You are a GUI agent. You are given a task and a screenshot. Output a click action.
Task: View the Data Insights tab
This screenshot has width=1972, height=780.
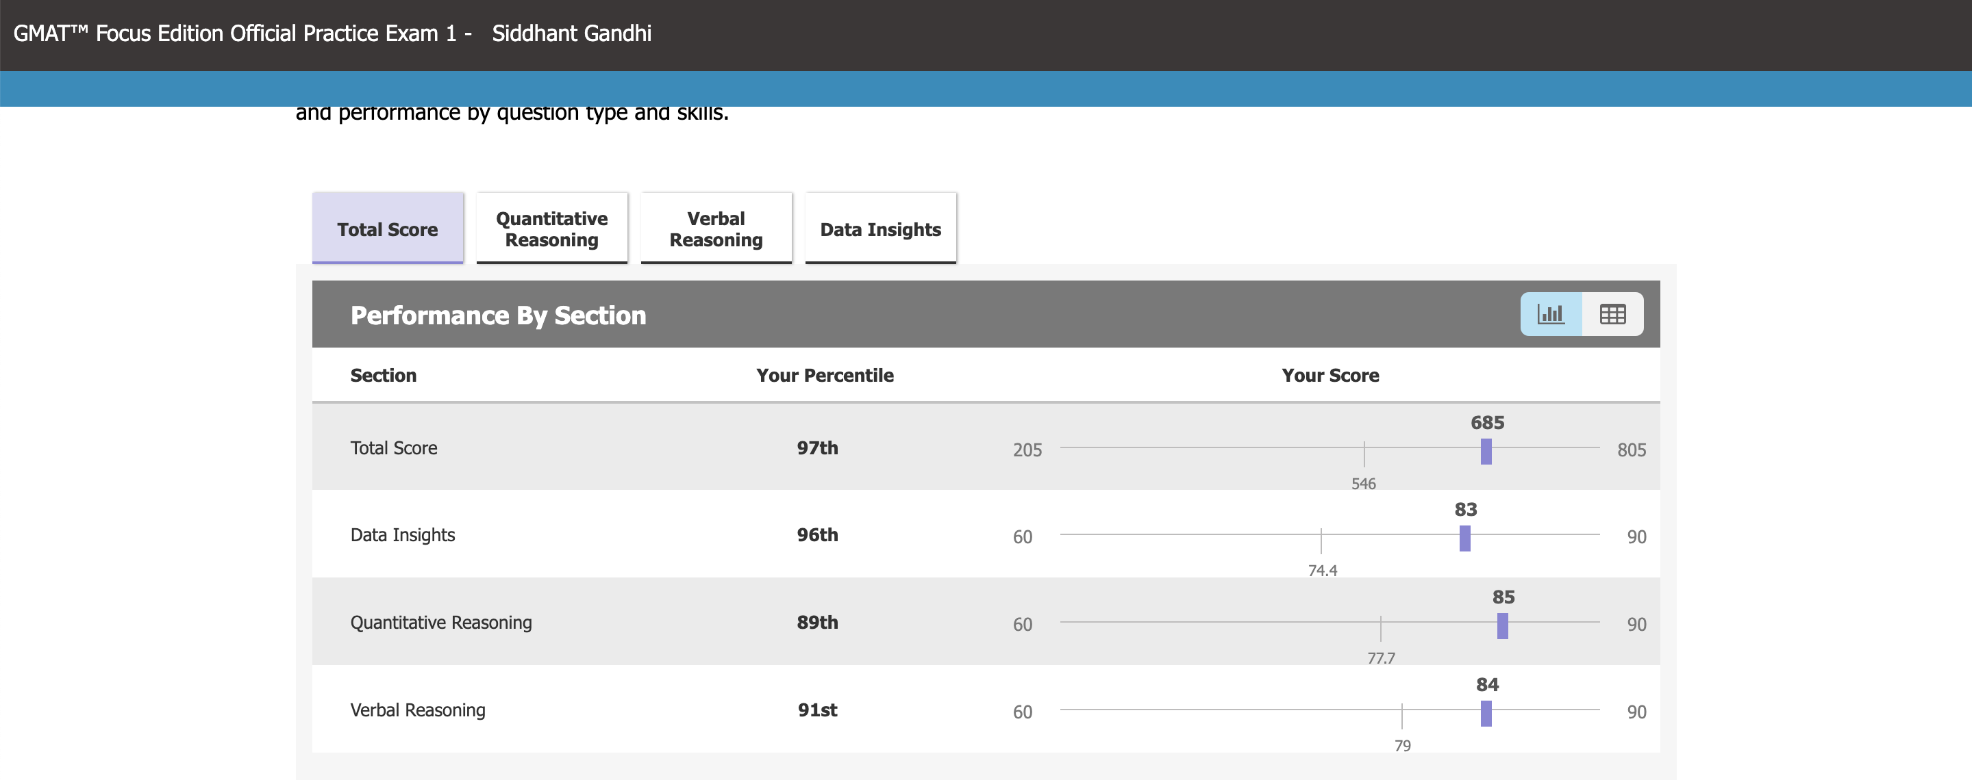coord(879,228)
